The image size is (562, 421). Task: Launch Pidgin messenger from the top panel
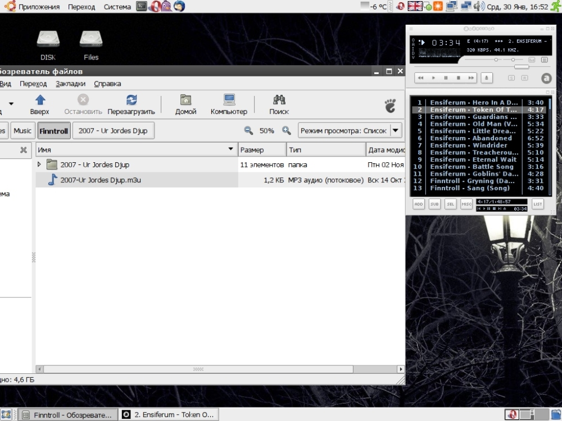[167, 6]
